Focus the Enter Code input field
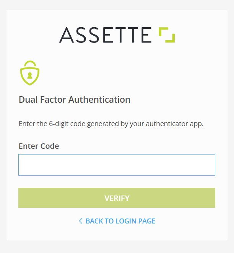 [x=117, y=165]
